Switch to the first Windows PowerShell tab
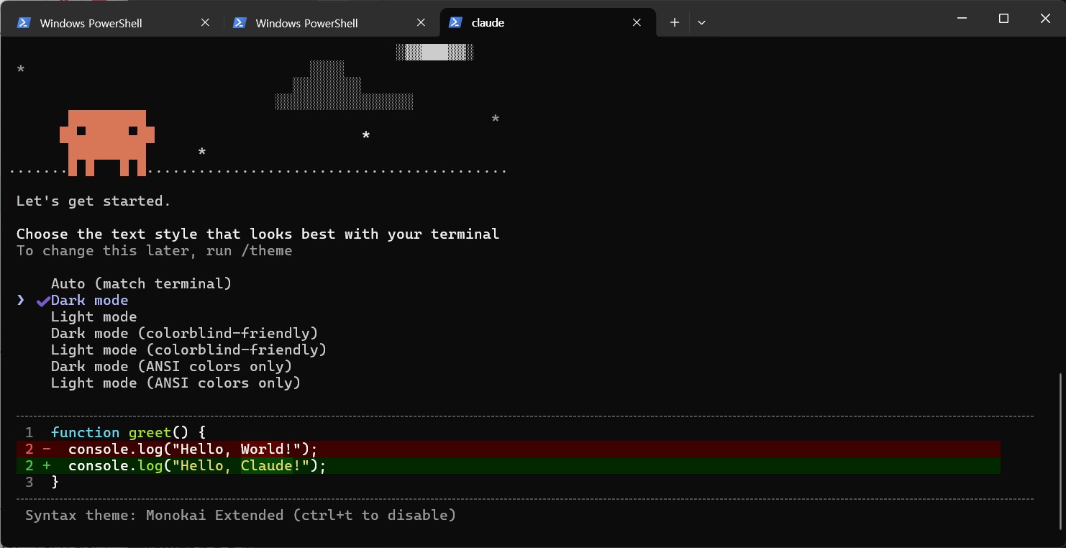Screen dimensions: 1066x548 tap(115, 23)
